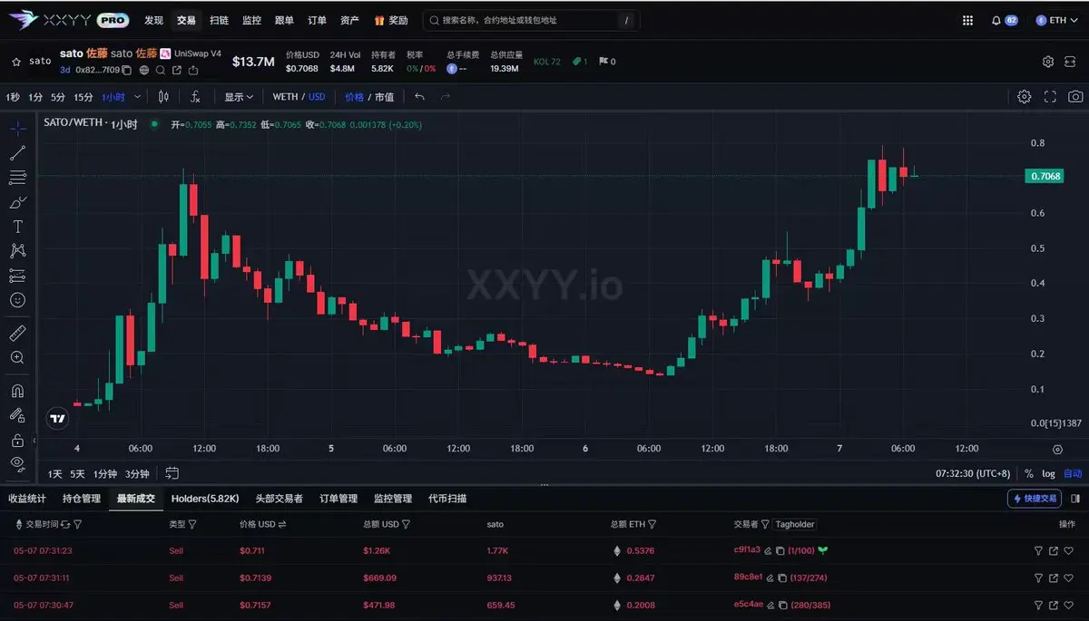Copy the contract address 0x82...7f09
Image resolution: width=1089 pixels, height=621 pixels.
[x=127, y=70]
